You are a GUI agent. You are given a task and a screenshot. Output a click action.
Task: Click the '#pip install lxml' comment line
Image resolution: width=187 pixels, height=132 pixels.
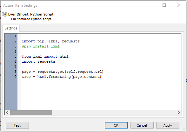click(x=41, y=46)
